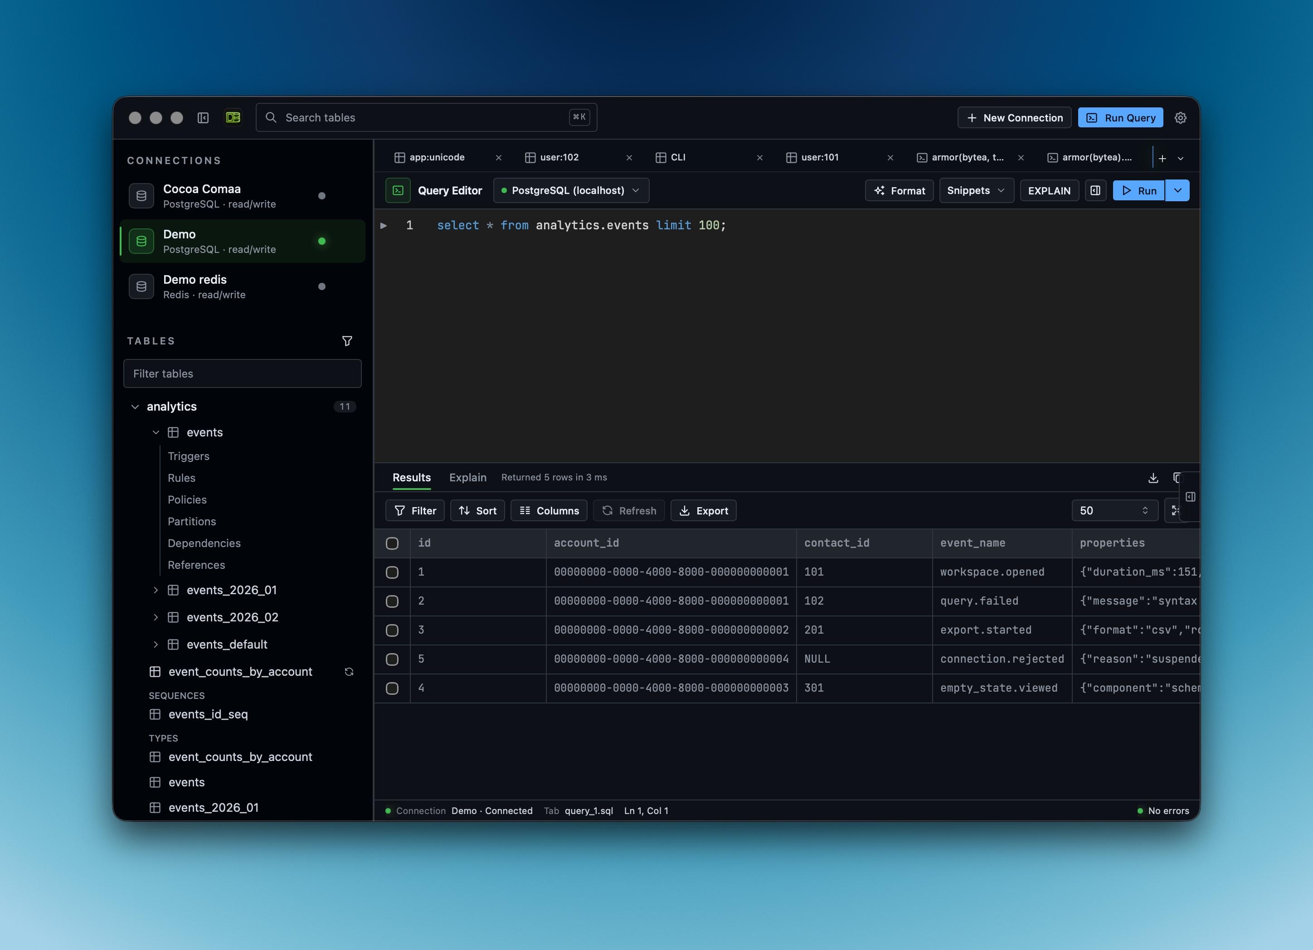
Task: Close the armor(bytea, t... tab
Action: [x=1021, y=157]
